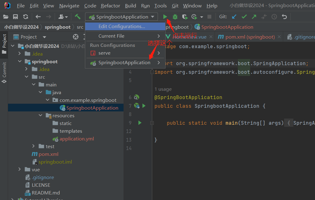Click the Stop square icon
The image size is (315, 200).
click(209, 17)
